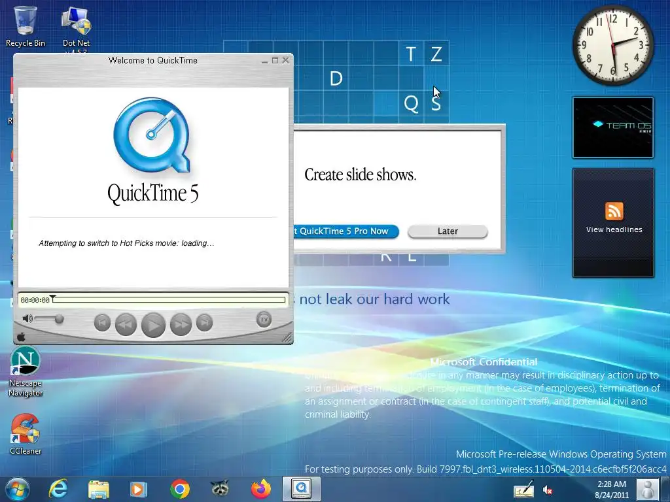Image resolution: width=670 pixels, height=502 pixels.
Task: Click the rewind button in QuickTime
Action: (126, 324)
